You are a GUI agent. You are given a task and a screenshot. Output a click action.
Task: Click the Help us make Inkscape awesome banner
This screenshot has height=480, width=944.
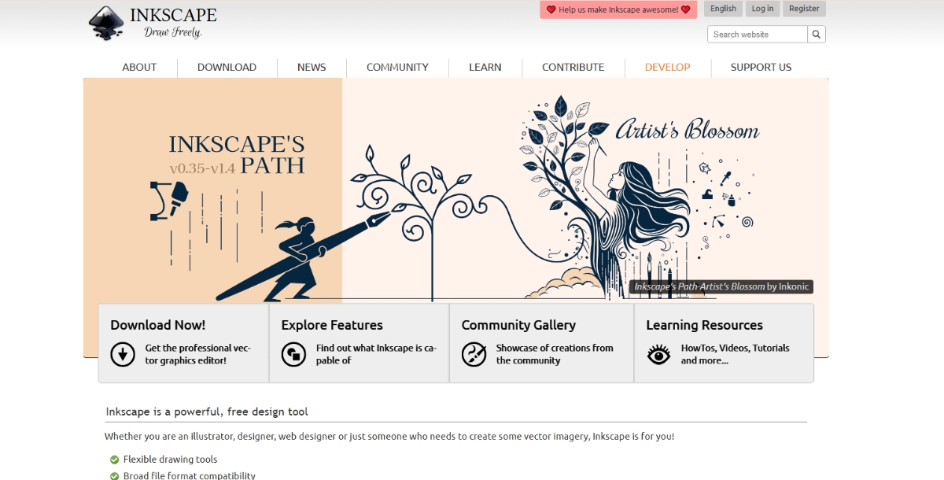pos(618,9)
